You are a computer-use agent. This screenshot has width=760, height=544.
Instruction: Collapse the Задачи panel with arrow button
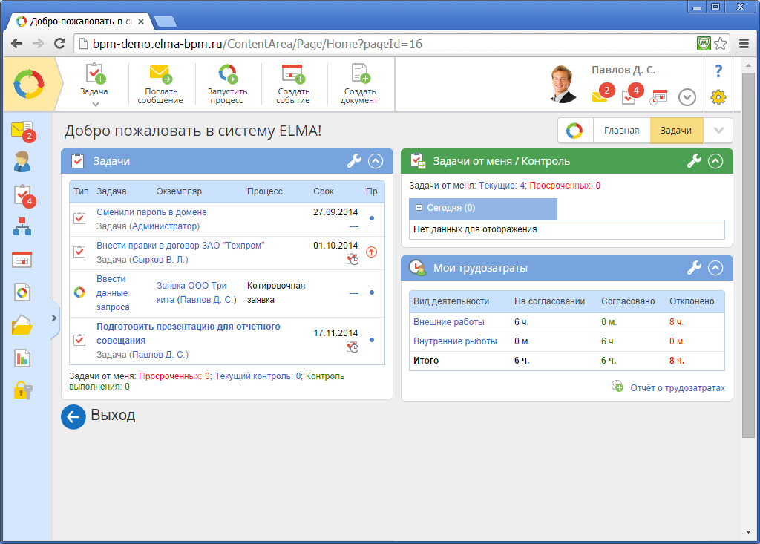coord(376,161)
